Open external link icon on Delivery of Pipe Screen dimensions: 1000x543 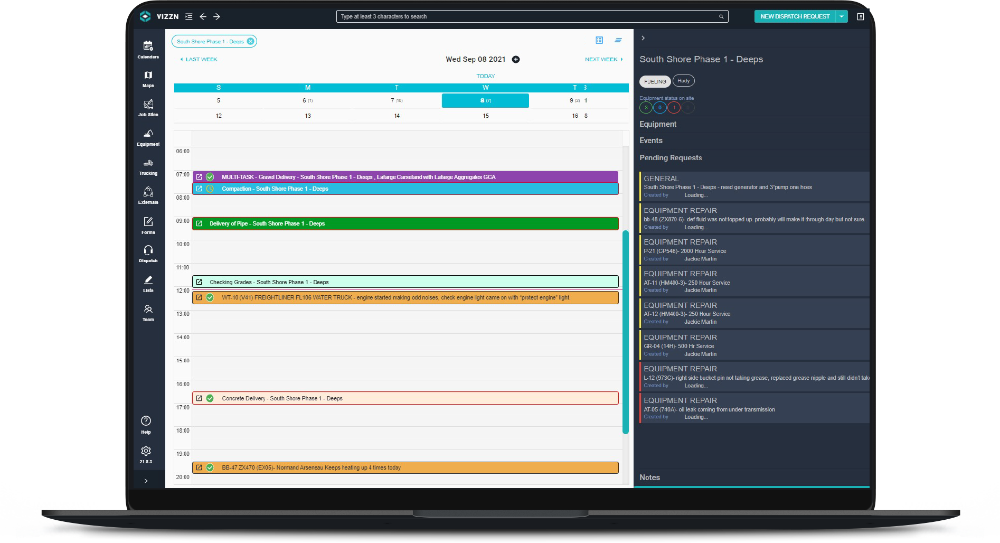point(199,223)
